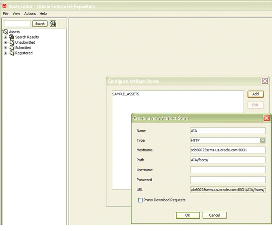Viewport: 272px width, 231px height.
Task: Enable Proxy Download Requests checkbox
Action: click(140, 200)
